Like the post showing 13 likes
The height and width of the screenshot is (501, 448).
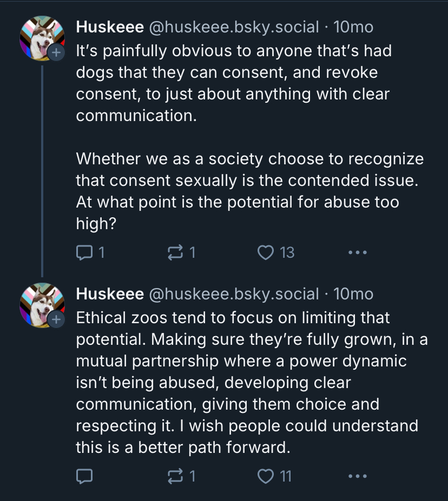(266, 252)
